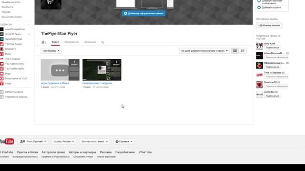Click Управление подписками icon
This screenshot has width=305, height=171.
pyautogui.click(x=2, y=97)
